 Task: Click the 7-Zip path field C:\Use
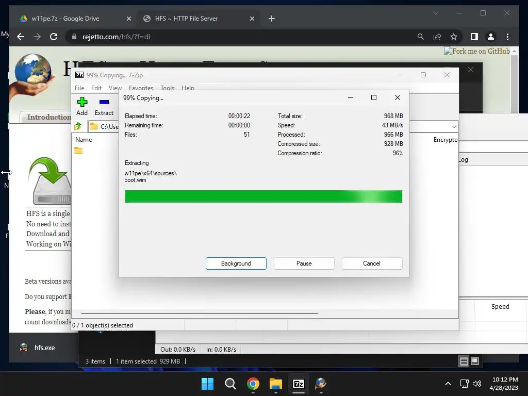click(x=104, y=127)
